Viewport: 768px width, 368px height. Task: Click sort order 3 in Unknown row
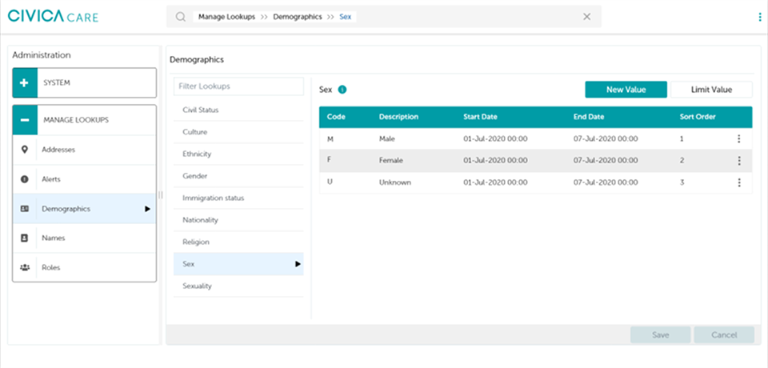pyautogui.click(x=682, y=182)
